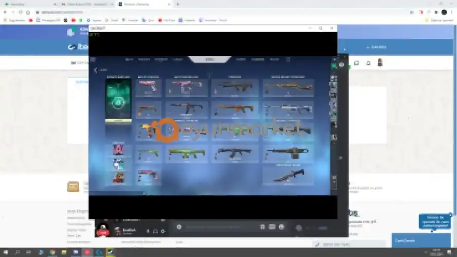457x257 pixels.
Task: Select the melee knife skin at bottom right
Action: pos(288,175)
